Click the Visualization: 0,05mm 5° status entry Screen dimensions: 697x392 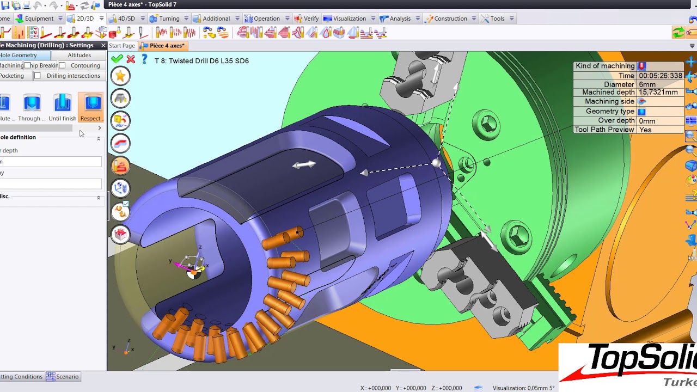523,388
